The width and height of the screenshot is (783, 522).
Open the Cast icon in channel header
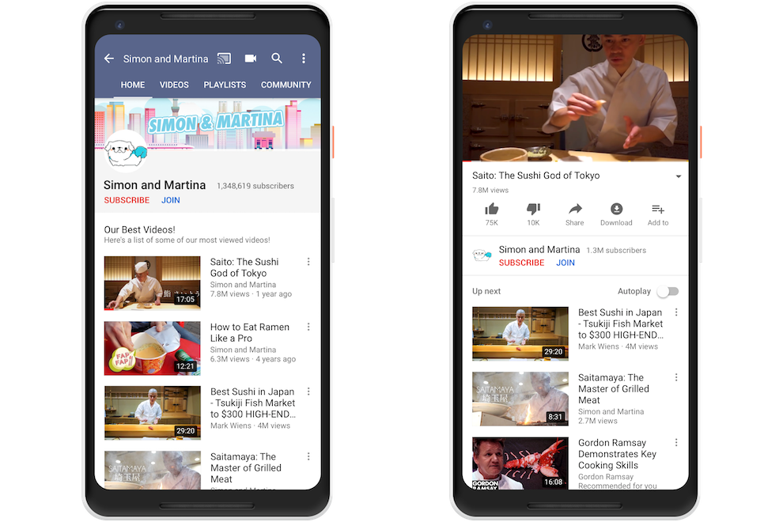point(224,59)
